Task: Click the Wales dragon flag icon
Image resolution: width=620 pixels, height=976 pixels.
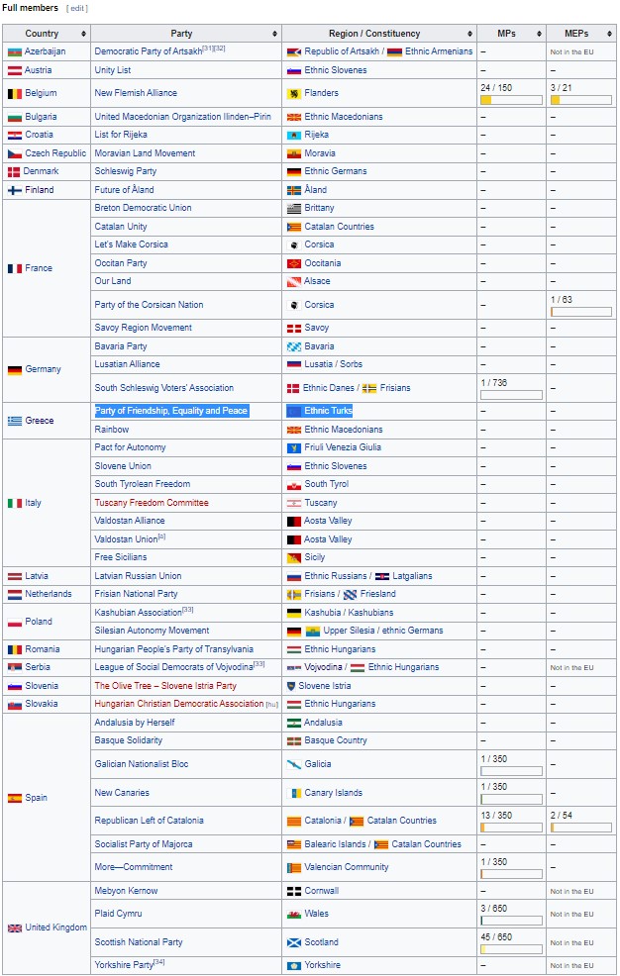Action: point(294,915)
